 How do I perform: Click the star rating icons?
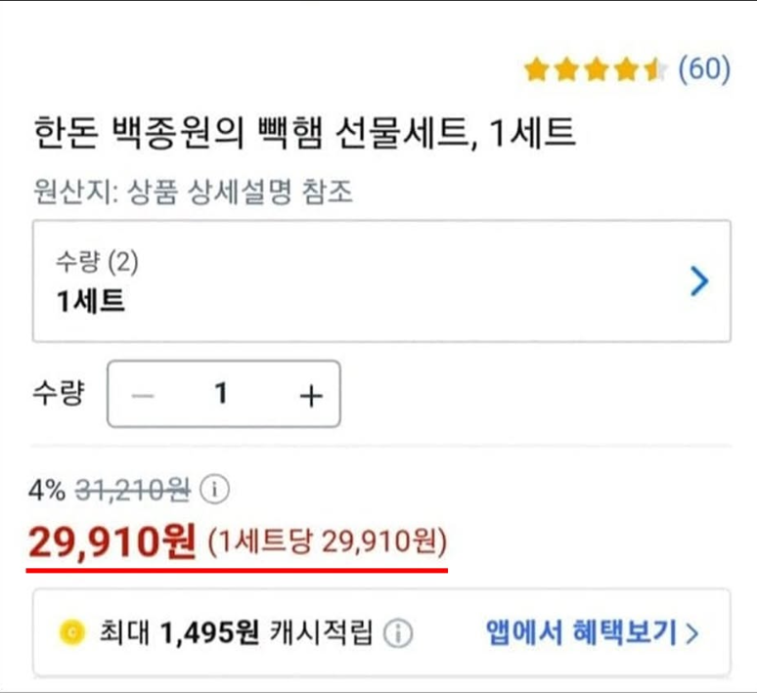595,70
